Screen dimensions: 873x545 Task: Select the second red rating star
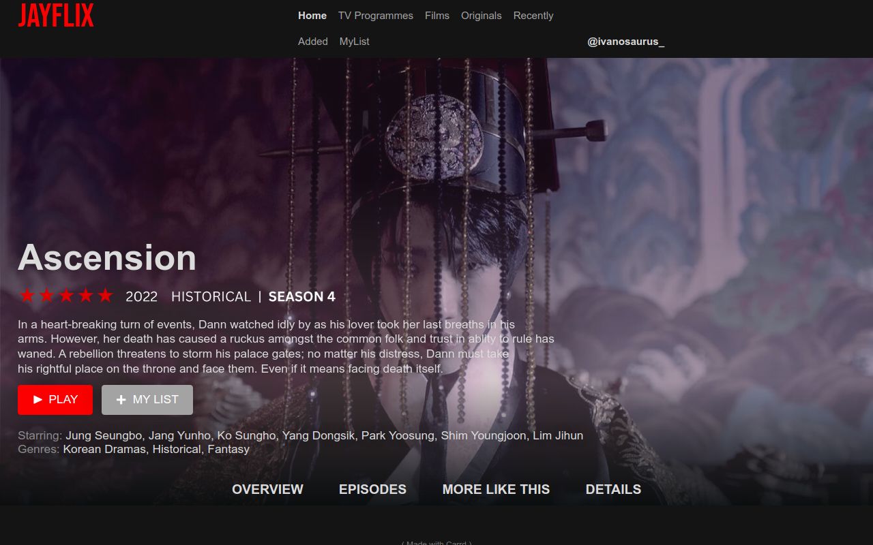point(46,296)
